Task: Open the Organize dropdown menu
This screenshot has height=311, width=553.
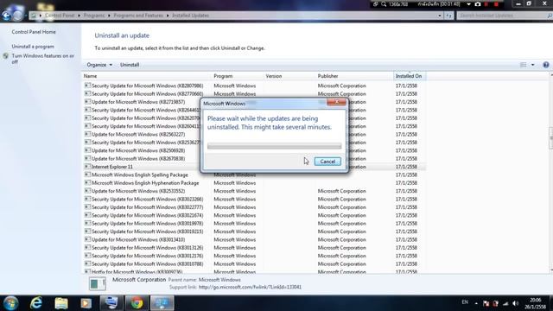Action: [99, 65]
